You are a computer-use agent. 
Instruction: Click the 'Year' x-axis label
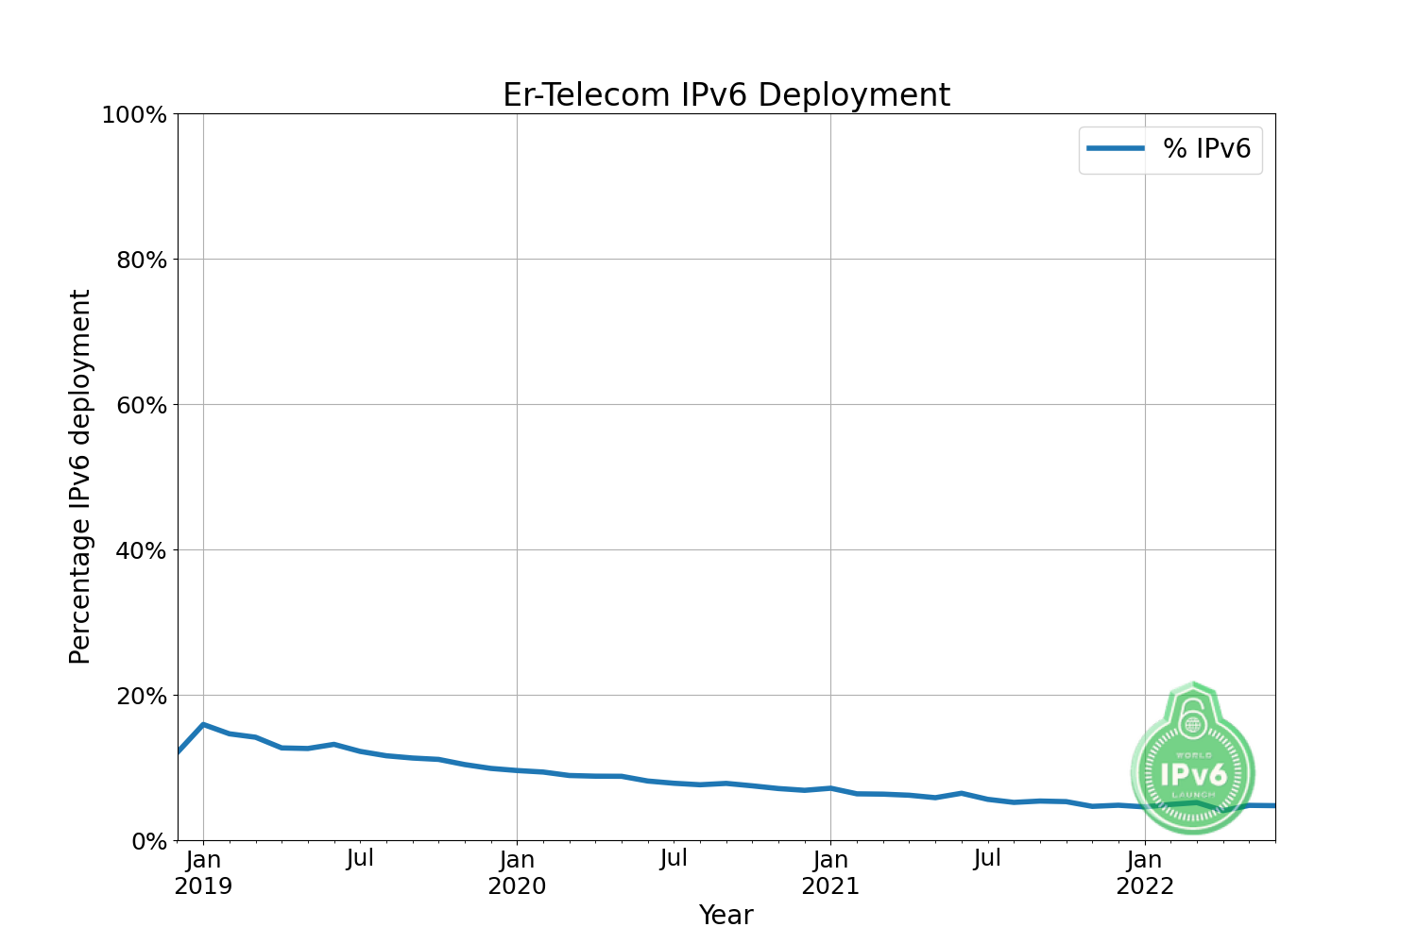tap(726, 915)
